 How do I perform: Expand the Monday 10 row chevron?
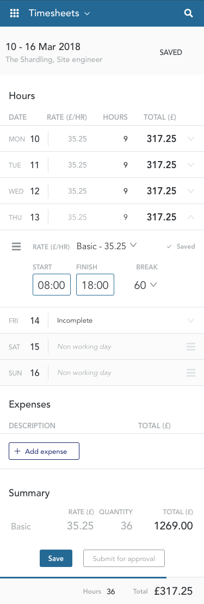point(190,139)
